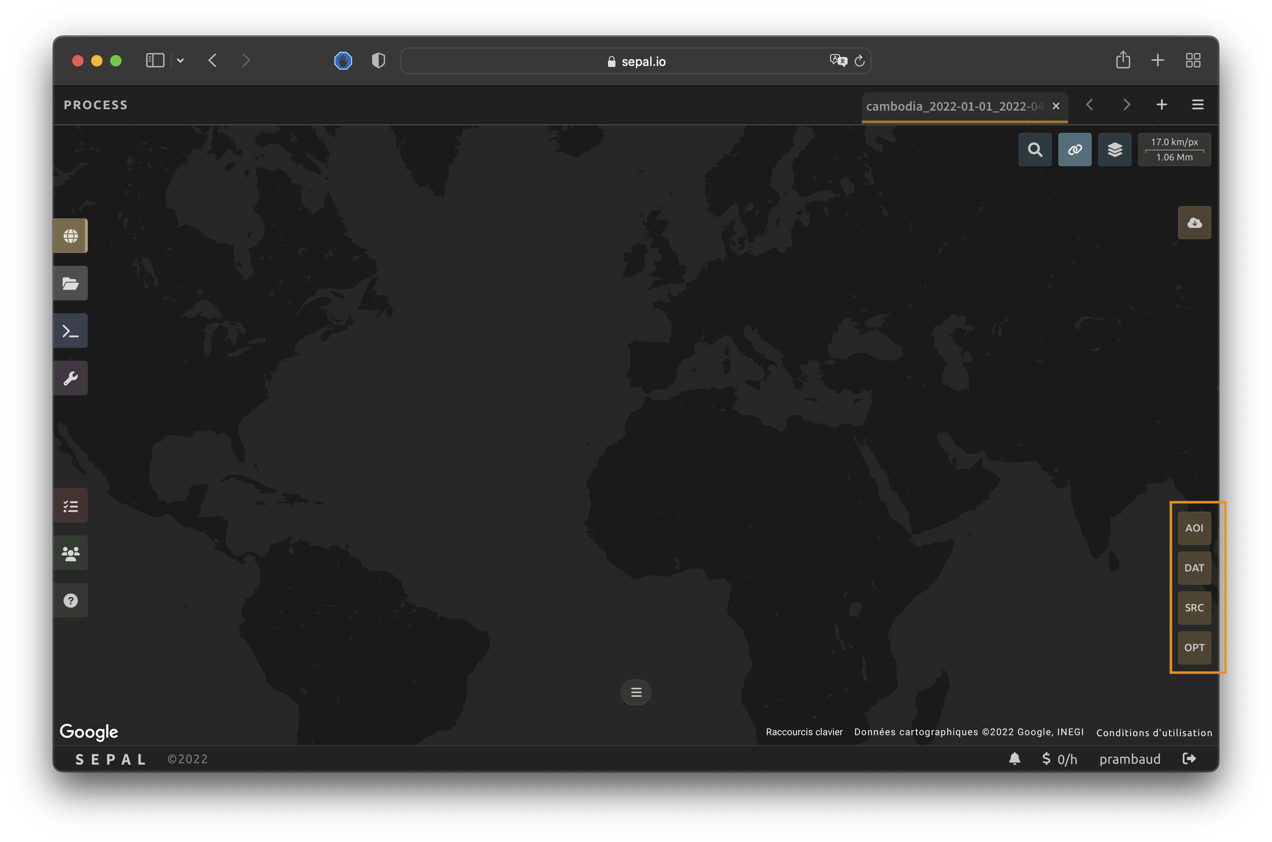Open the Apps wrench section
The width and height of the screenshot is (1272, 842).
click(x=70, y=378)
